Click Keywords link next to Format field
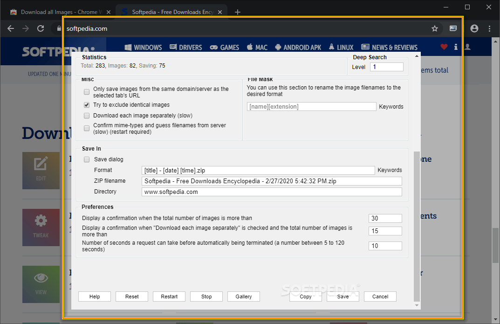 (390, 170)
